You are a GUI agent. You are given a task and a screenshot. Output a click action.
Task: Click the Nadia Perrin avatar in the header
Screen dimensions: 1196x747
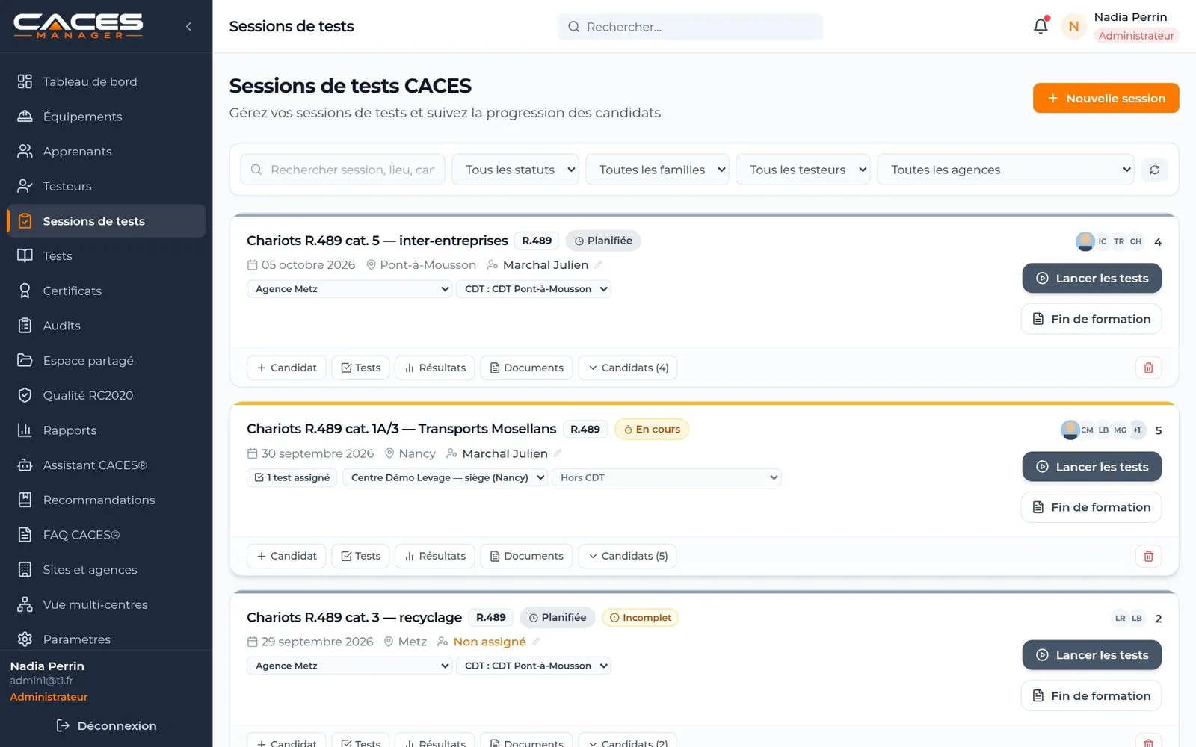pos(1073,26)
